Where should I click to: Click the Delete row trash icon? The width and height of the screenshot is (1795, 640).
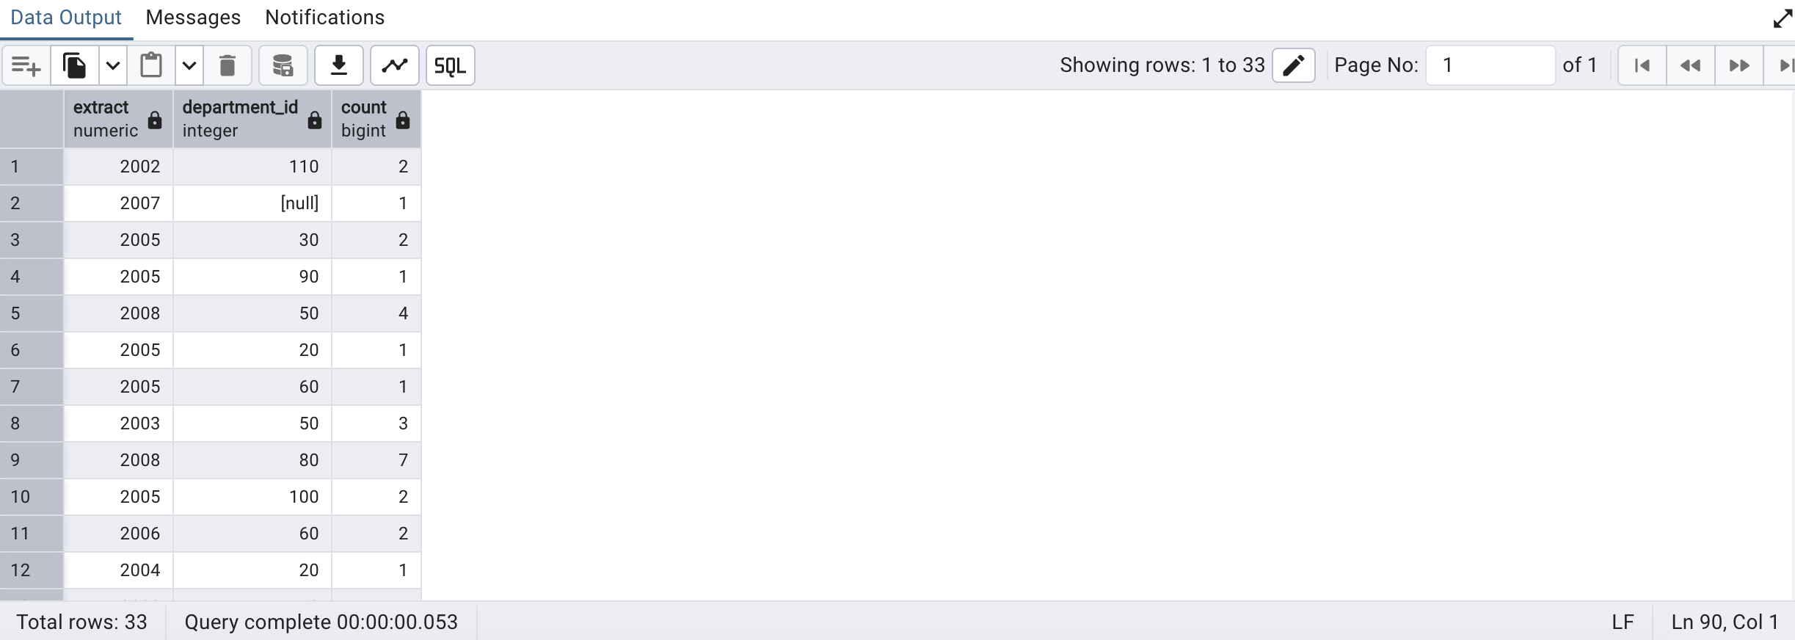point(227,66)
